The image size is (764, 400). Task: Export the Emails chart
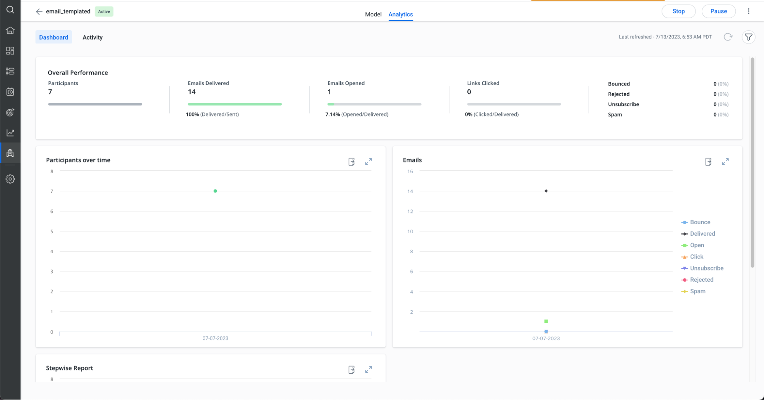708,162
